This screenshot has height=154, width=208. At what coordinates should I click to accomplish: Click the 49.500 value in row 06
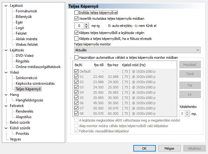pyautogui.click(x=98, y=103)
